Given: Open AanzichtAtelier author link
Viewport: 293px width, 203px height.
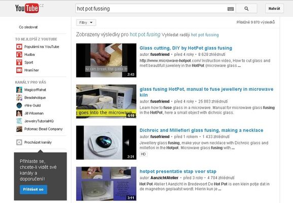Looking at the screenshot, I should [x=164, y=178].
